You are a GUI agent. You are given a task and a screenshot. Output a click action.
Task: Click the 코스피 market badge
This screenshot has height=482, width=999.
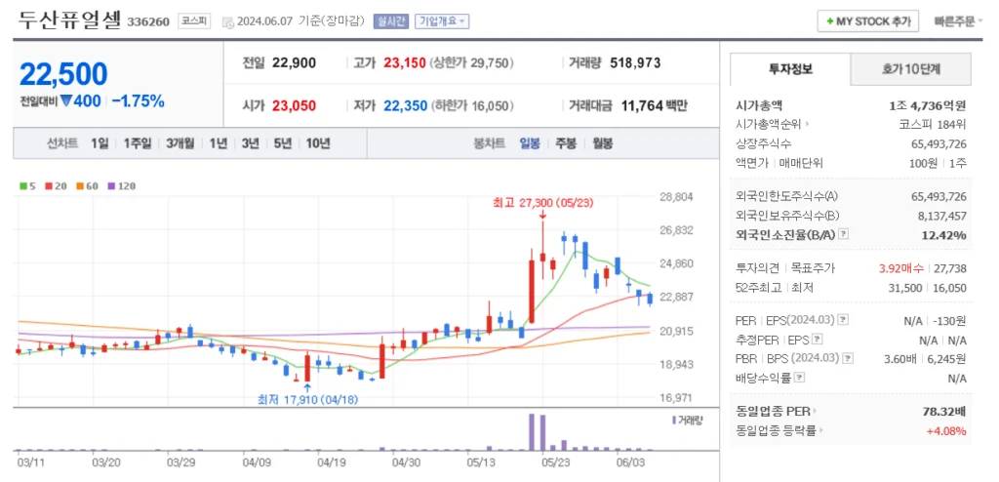click(193, 21)
